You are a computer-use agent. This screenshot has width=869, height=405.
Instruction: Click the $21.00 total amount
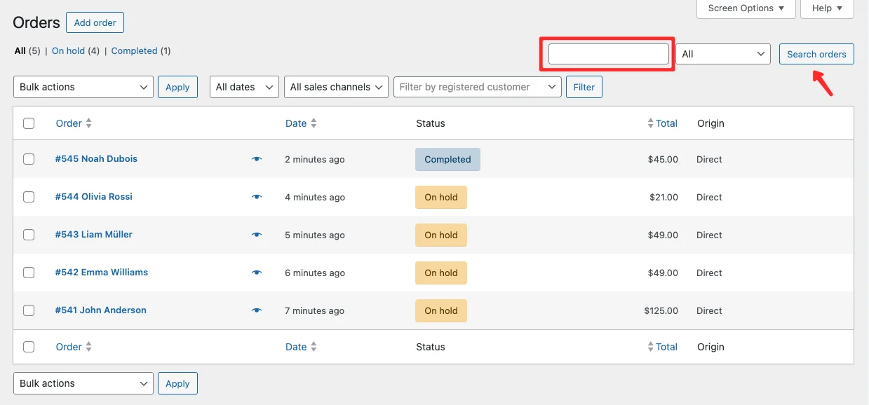[663, 197]
